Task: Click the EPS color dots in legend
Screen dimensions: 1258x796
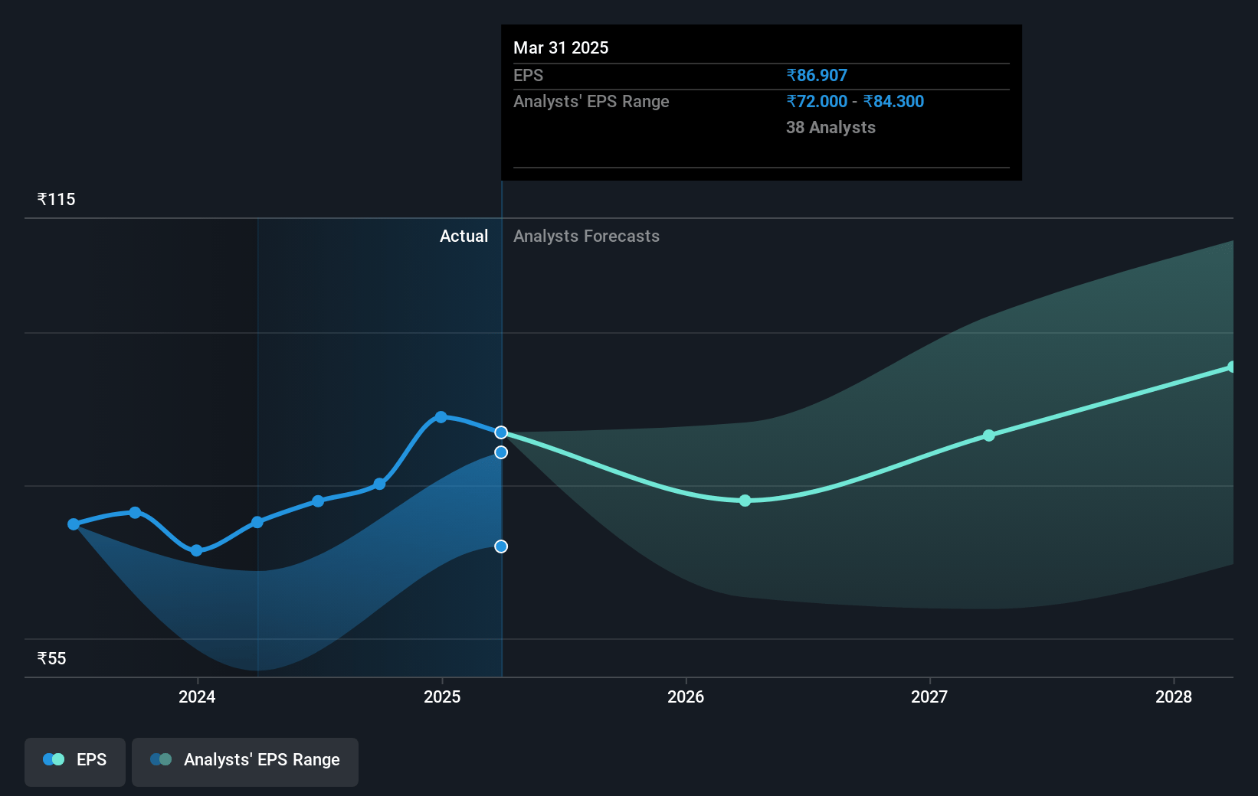Action: click(54, 759)
